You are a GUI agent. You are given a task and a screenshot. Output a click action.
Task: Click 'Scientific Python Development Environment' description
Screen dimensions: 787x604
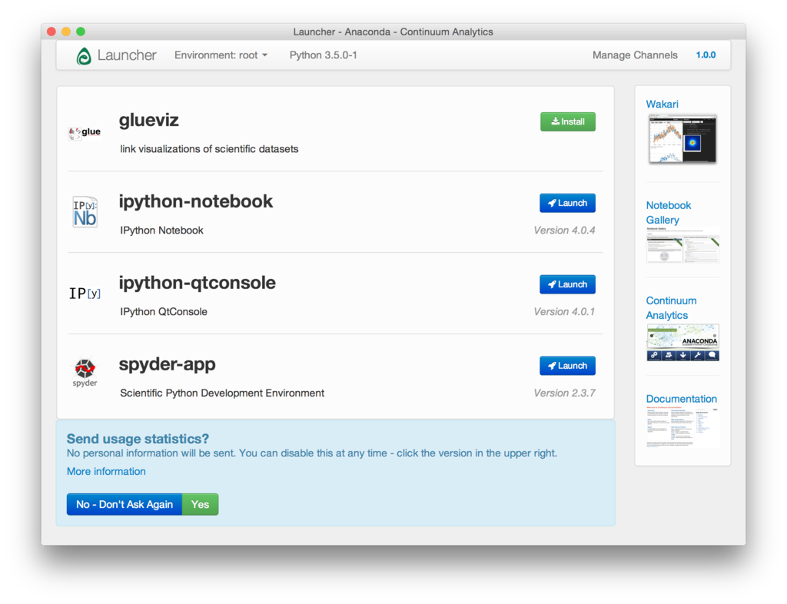pyautogui.click(x=222, y=393)
